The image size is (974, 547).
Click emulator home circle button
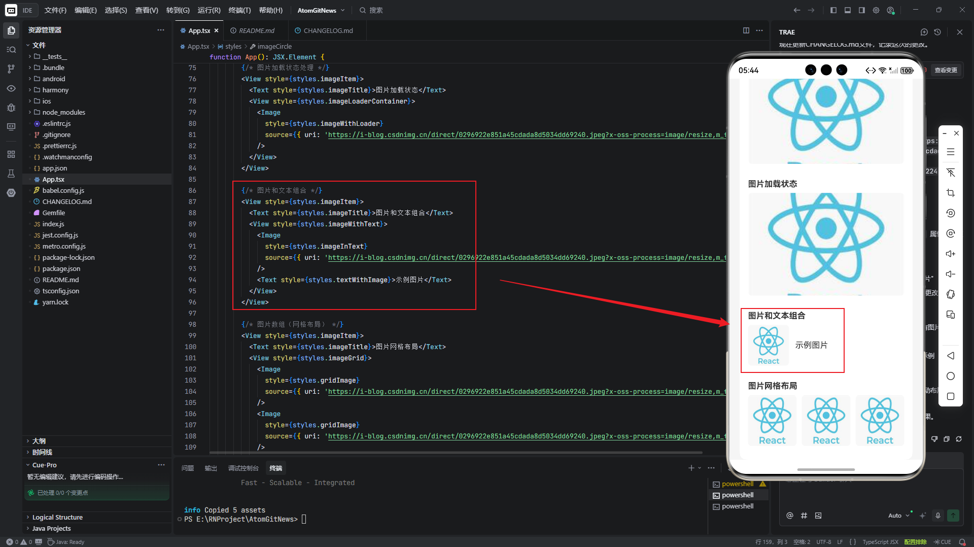point(951,376)
